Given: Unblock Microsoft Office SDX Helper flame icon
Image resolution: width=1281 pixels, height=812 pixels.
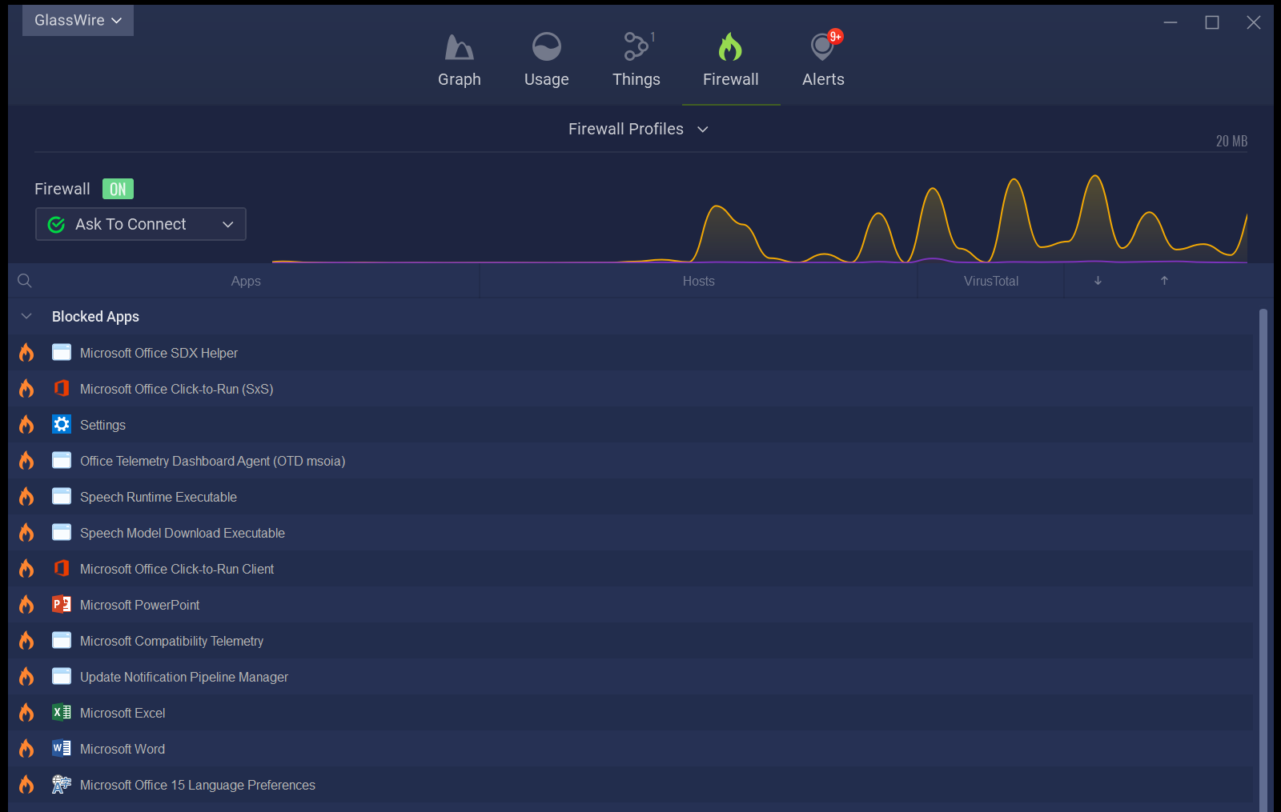Looking at the screenshot, I should [x=26, y=352].
